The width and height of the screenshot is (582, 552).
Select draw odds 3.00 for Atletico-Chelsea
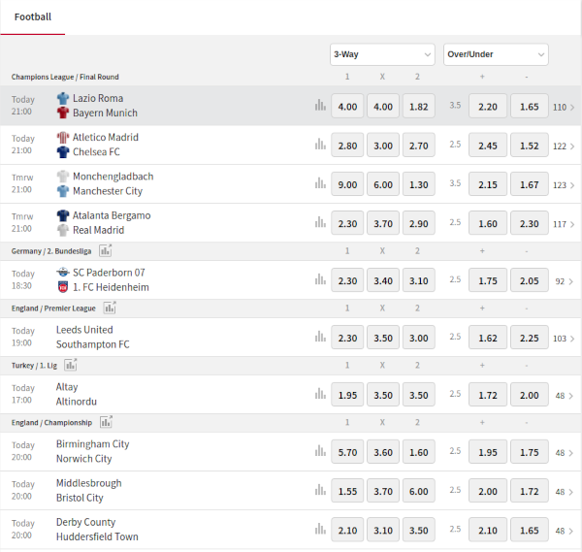[383, 146]
